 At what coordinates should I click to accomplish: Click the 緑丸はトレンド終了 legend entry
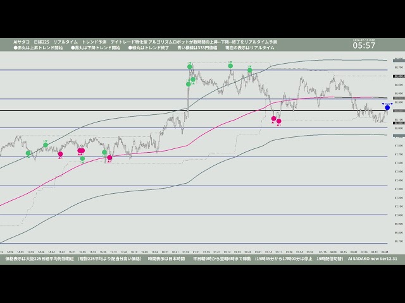tap(149, 48)
